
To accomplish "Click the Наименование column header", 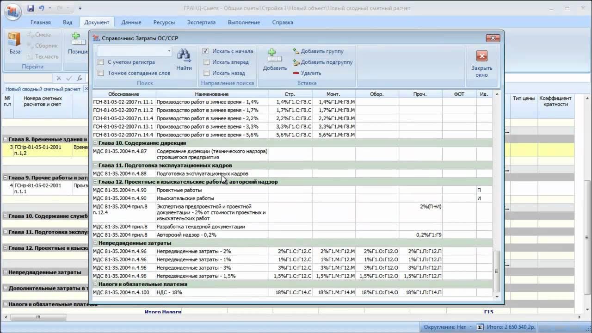I will tap(212, 94).
